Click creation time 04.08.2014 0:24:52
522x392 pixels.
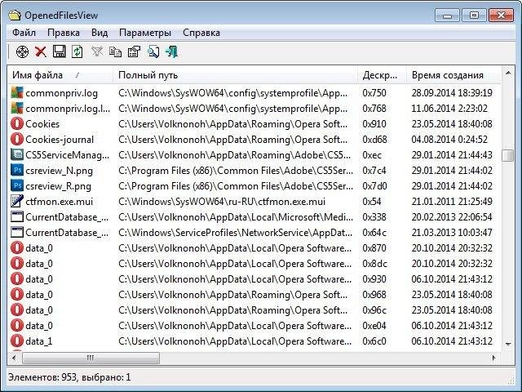[x=449, y=140]
